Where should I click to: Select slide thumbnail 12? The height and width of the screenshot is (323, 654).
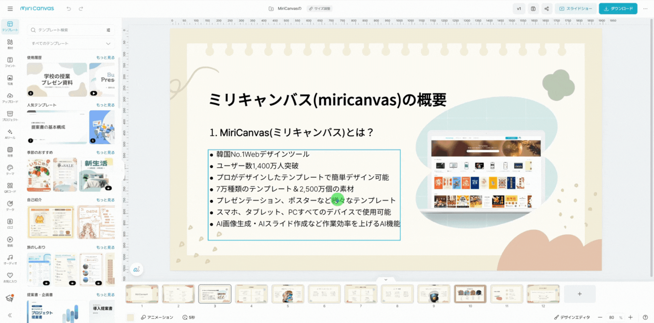pos(543,294)
